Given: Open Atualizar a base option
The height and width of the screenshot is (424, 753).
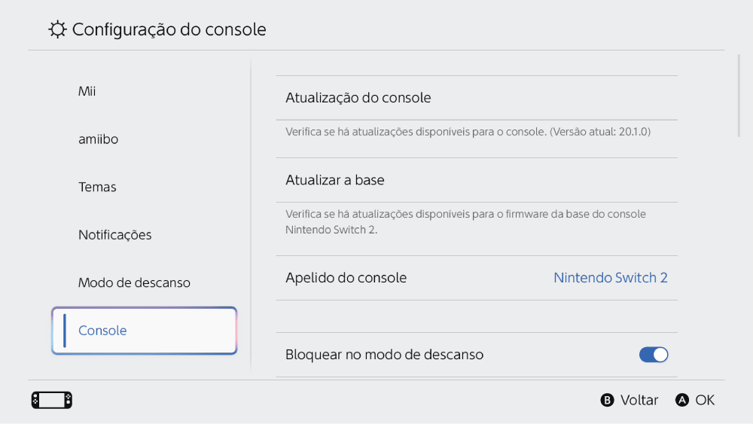Looking at the screenshot, I should (x=477, y=180).
